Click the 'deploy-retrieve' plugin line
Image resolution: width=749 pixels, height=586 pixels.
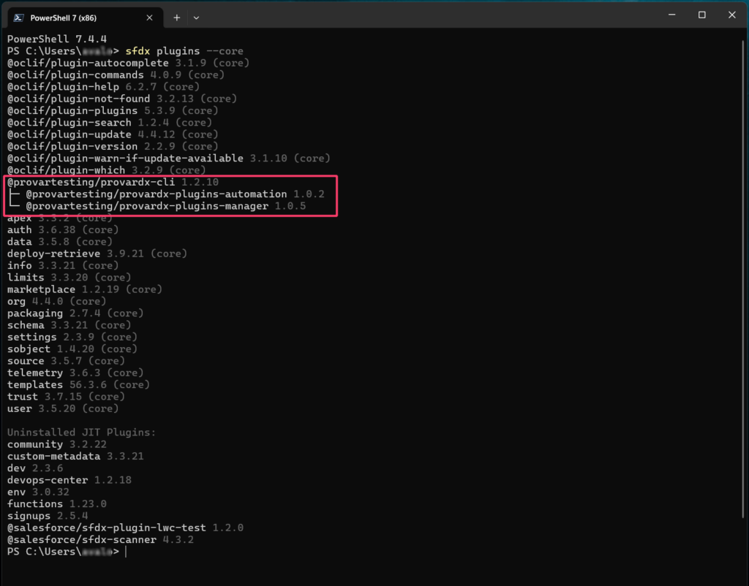(x=97, y=254)
